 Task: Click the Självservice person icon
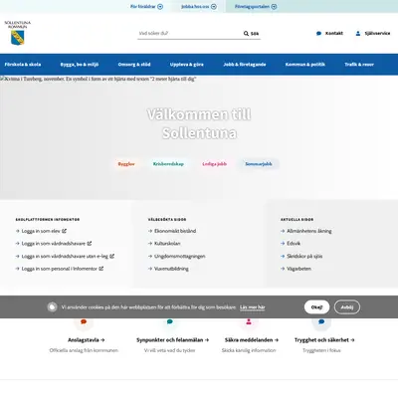tap(358, 33)
